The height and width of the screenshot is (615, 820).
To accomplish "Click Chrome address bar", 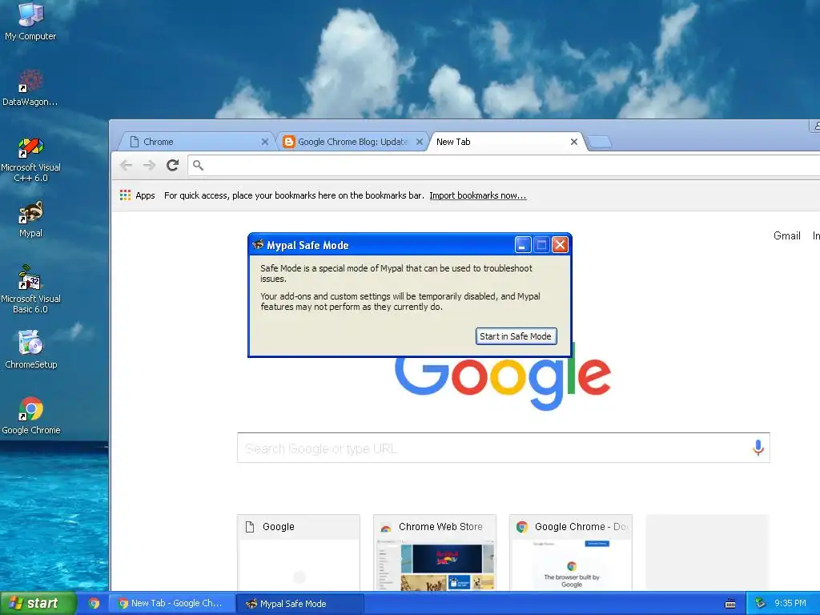I will point(504,166).
